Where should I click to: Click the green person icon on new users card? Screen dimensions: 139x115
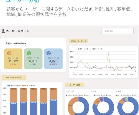point(29,53)
